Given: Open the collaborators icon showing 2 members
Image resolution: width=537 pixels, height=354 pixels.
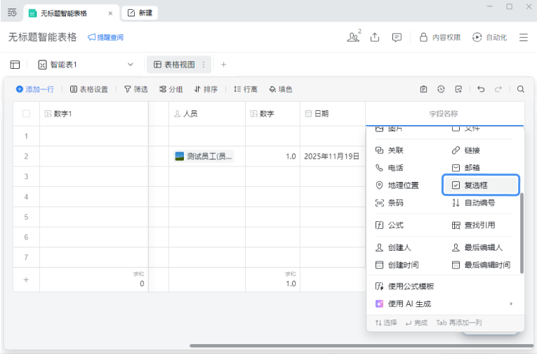Looking at the screenshot, I should tap(354, 37).
